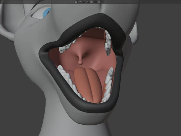The image size is (181, 136).
Task: Toggle the proportional editing button
Action: [x=99, y=2]
